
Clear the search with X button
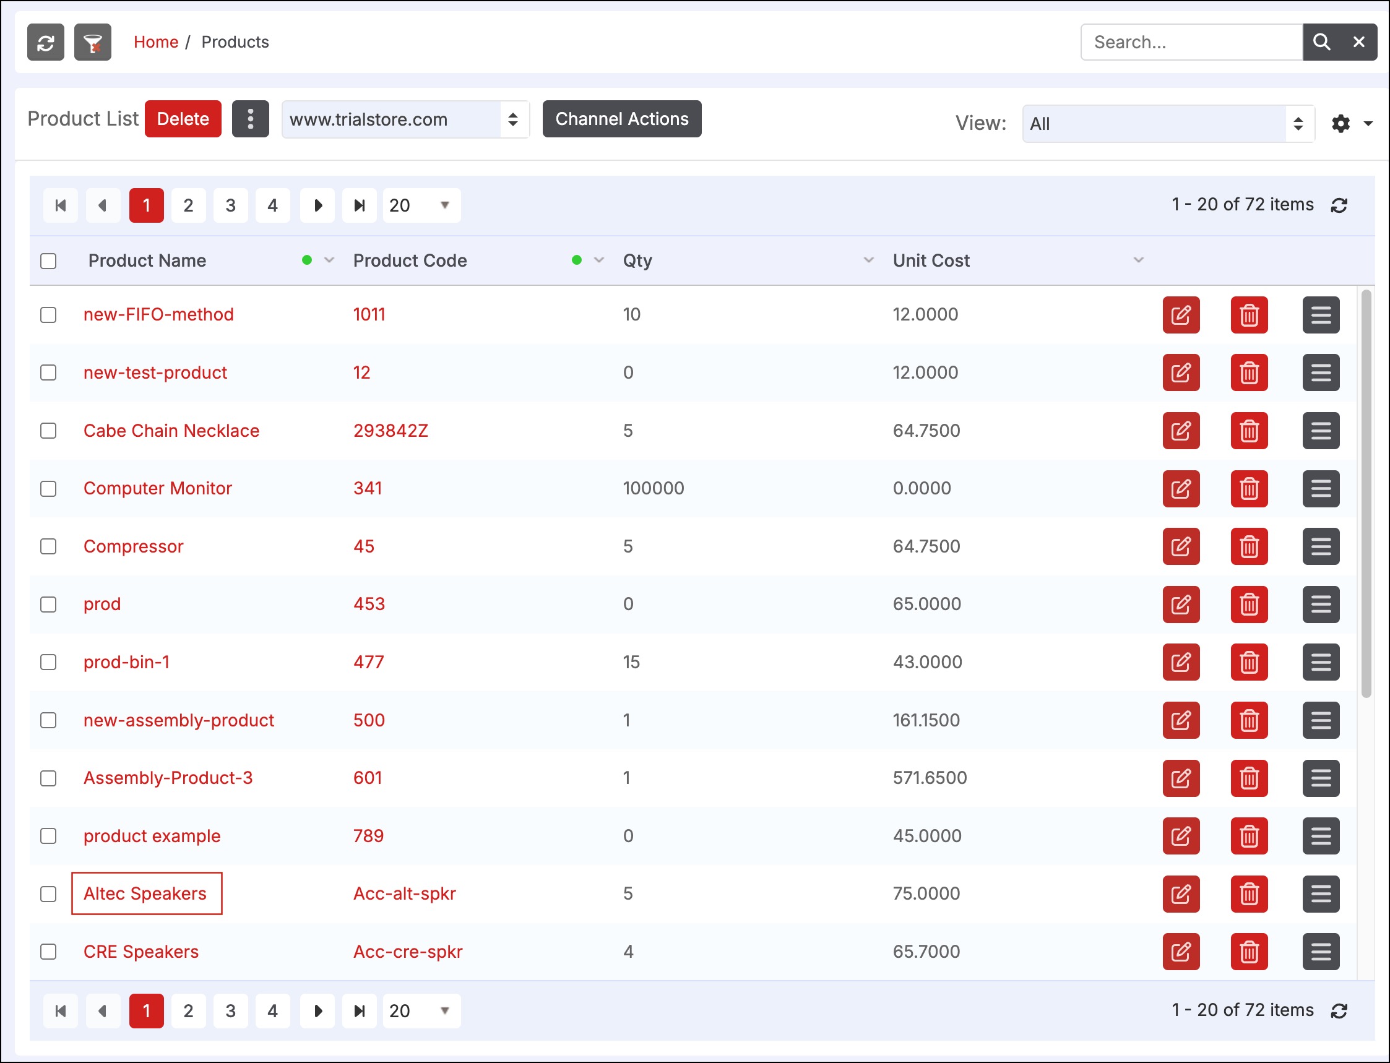tap(1358, 43)
